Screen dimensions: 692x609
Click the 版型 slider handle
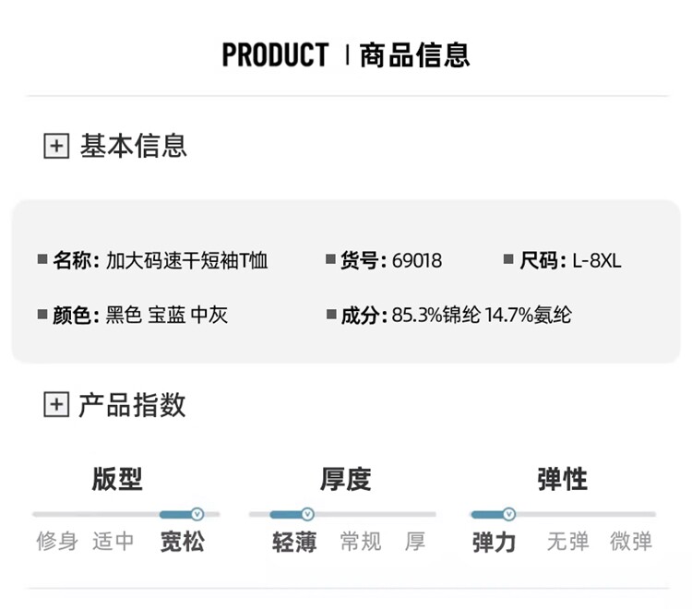197,514
